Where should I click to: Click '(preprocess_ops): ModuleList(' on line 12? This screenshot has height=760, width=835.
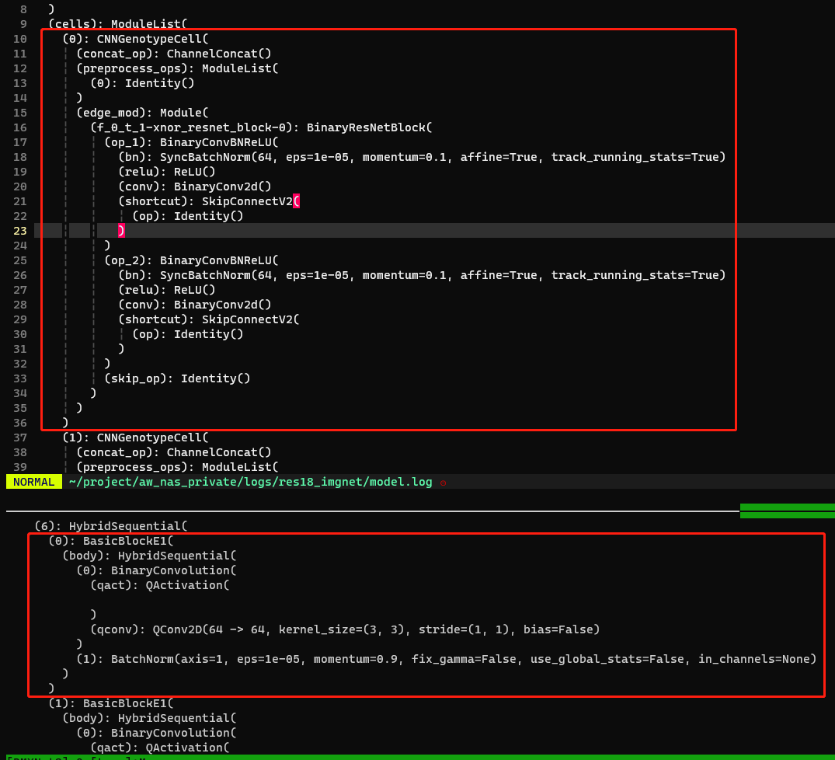tap(177, 68)
